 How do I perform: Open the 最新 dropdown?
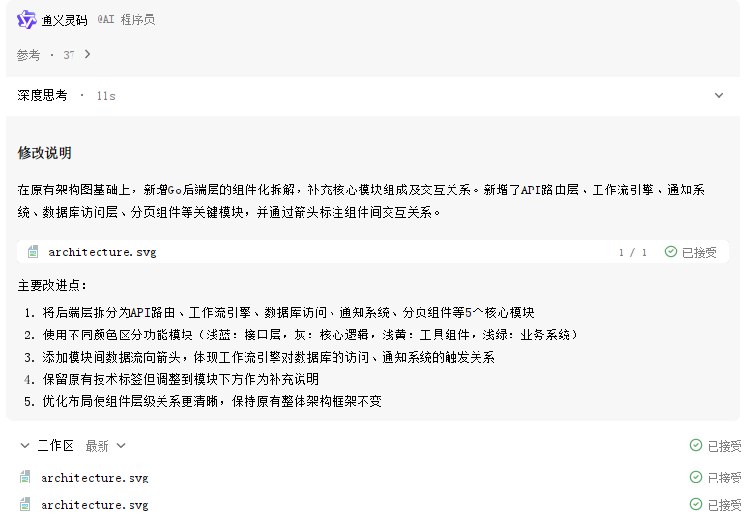pyautogui.click(x=105, y=446)
